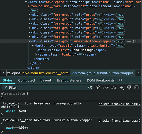This screenshot has height=134, width=142.
Task: Select the closing </button> tag row
Action: (42, 59)
